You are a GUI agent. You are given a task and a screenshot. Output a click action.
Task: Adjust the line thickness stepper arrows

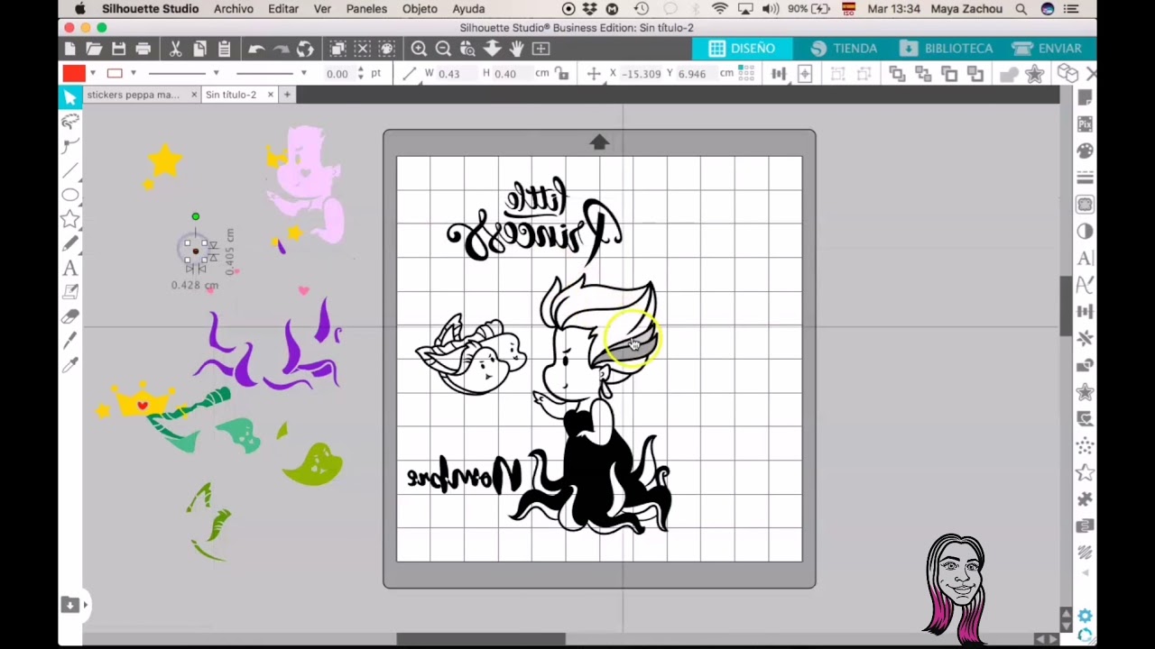361,74
